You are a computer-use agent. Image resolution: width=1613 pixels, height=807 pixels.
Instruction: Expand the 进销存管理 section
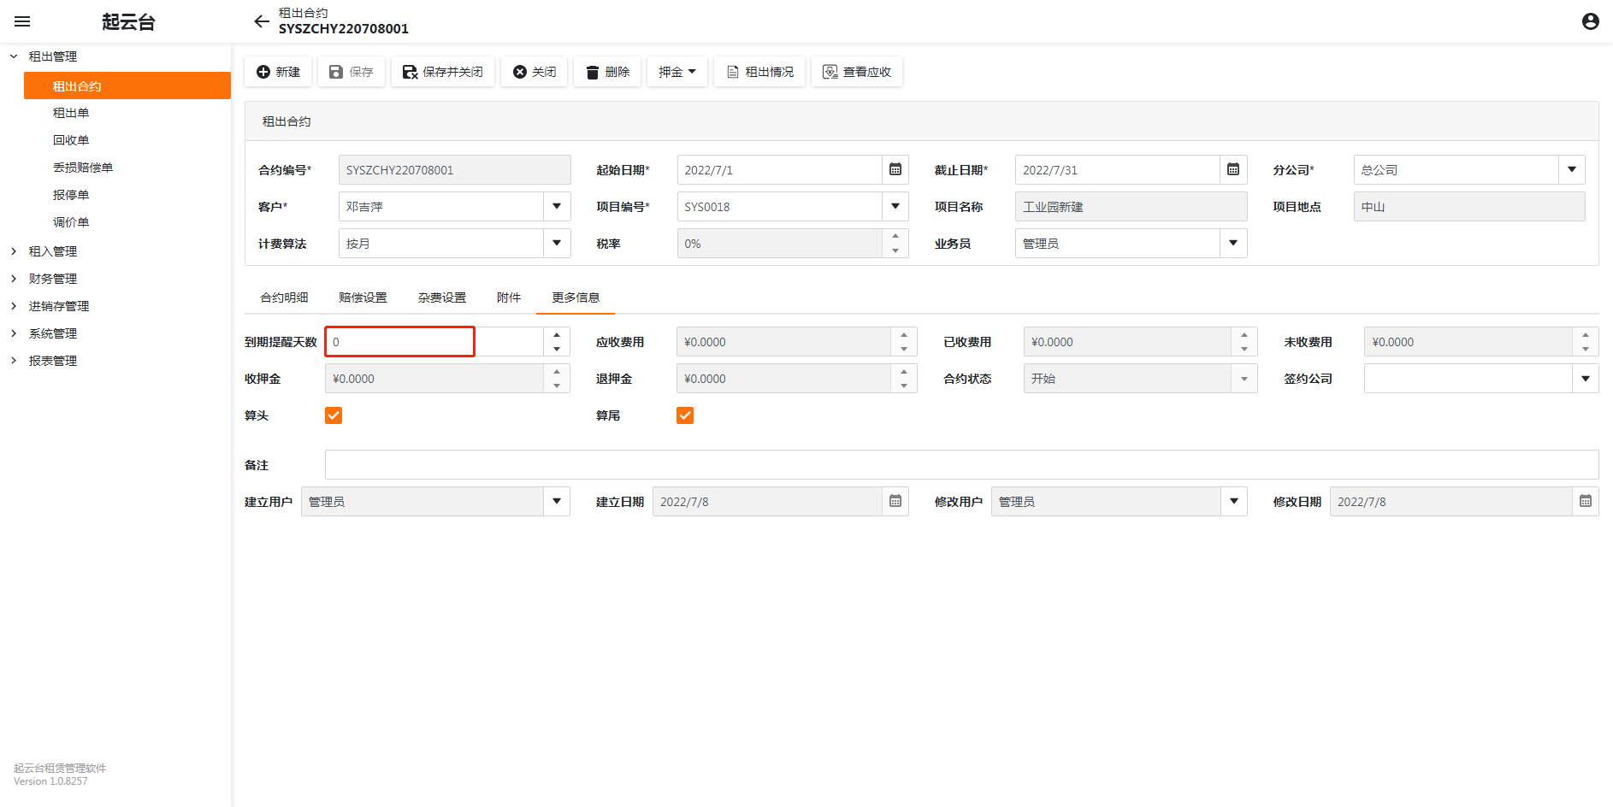14,306
